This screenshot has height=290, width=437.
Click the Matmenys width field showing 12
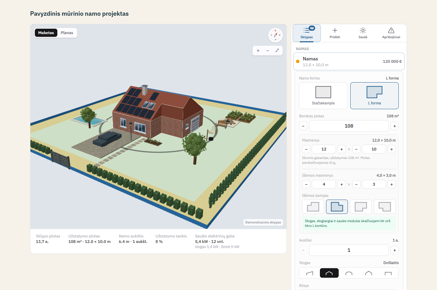[x=324, y=149]
